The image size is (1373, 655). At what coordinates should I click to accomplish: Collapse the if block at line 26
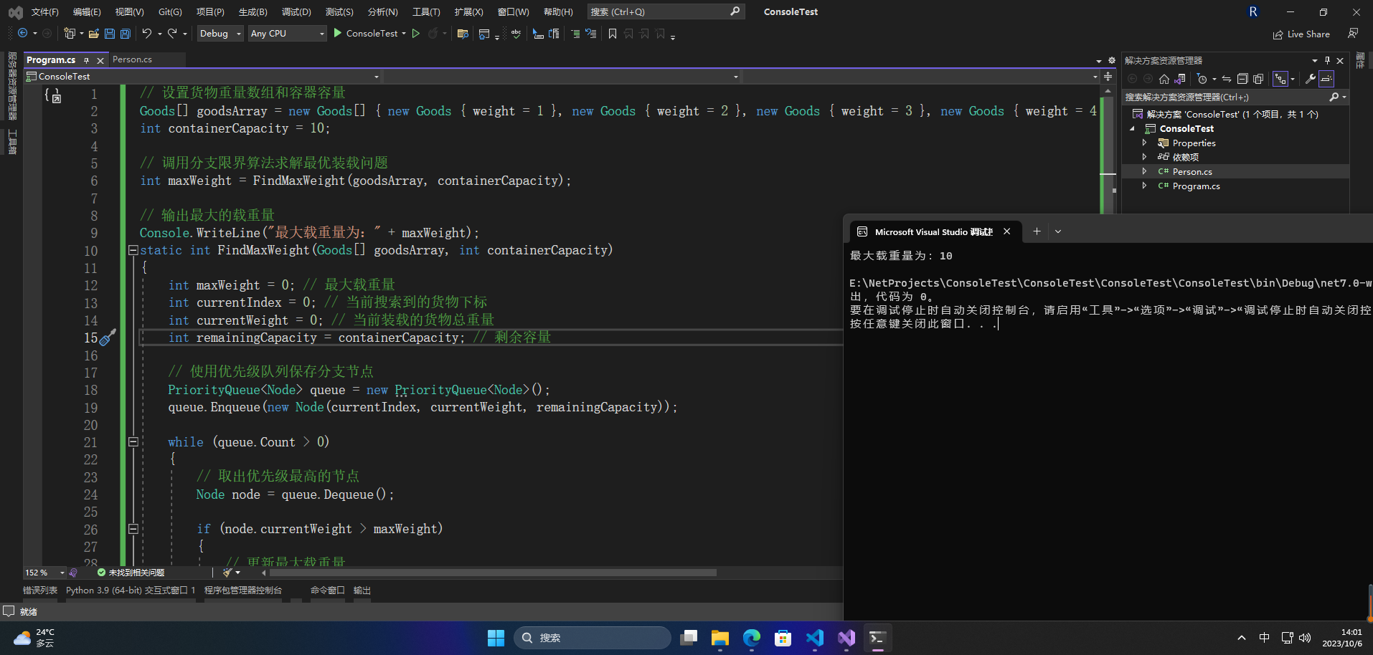pos(133,529)
